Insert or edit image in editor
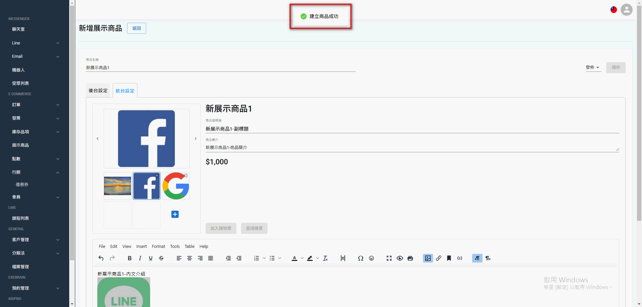Screen dimensions: 642x307 click(428, 258)
